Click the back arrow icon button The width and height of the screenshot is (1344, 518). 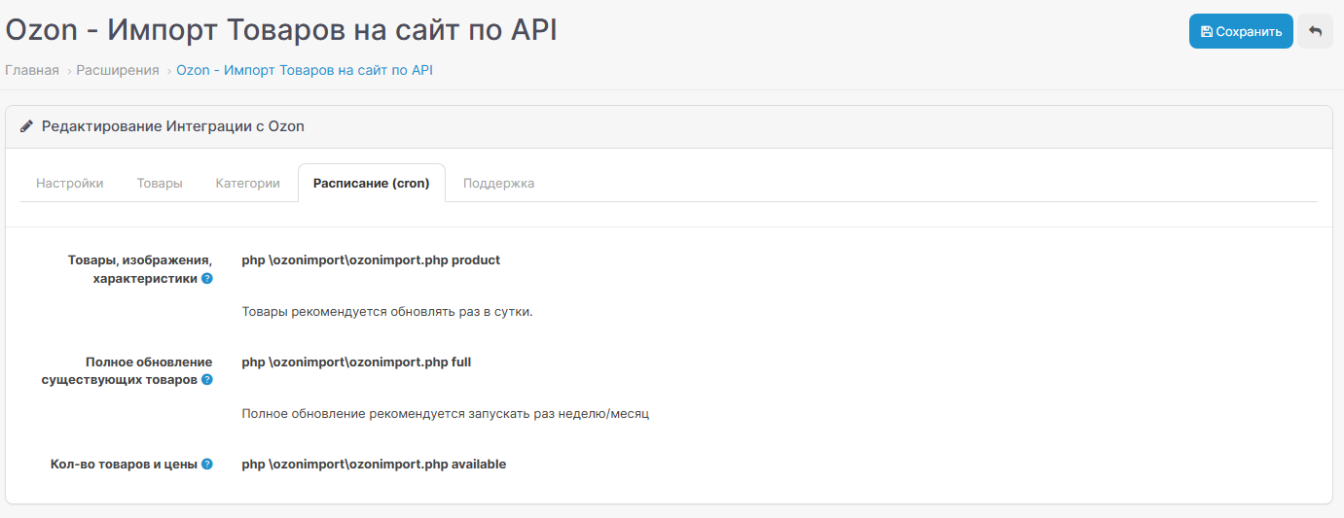[1315, 31]
